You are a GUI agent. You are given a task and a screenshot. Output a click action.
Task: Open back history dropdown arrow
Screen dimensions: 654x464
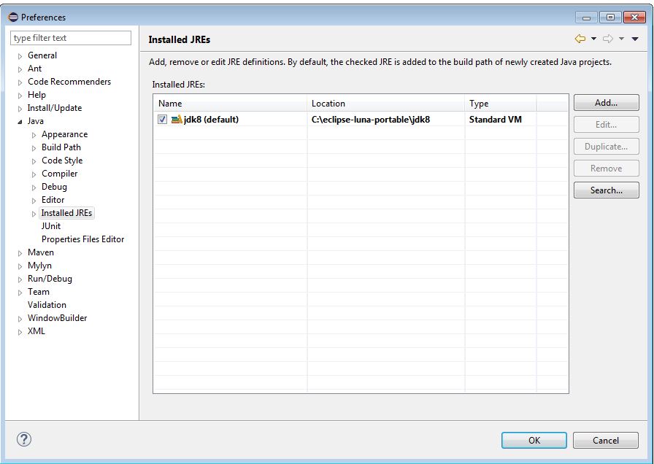tap(593, 39)
